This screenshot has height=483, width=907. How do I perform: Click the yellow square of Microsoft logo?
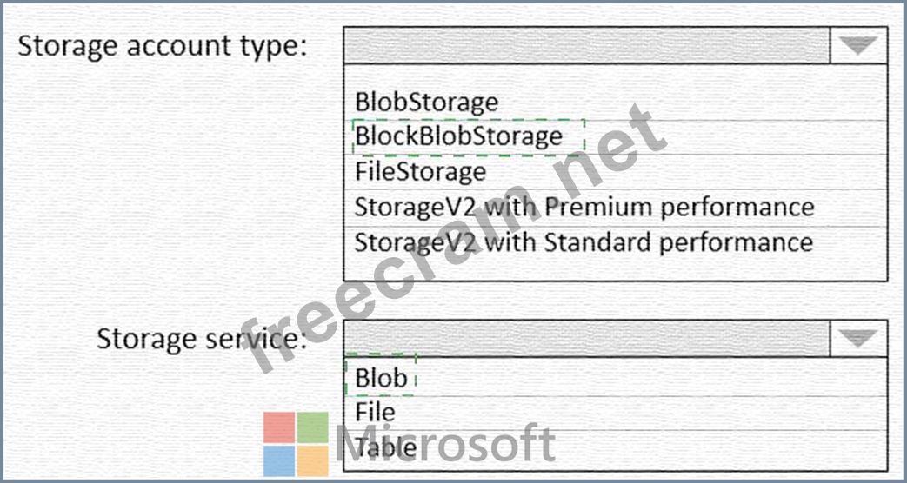pyautogui.click(x=313, y=461)
